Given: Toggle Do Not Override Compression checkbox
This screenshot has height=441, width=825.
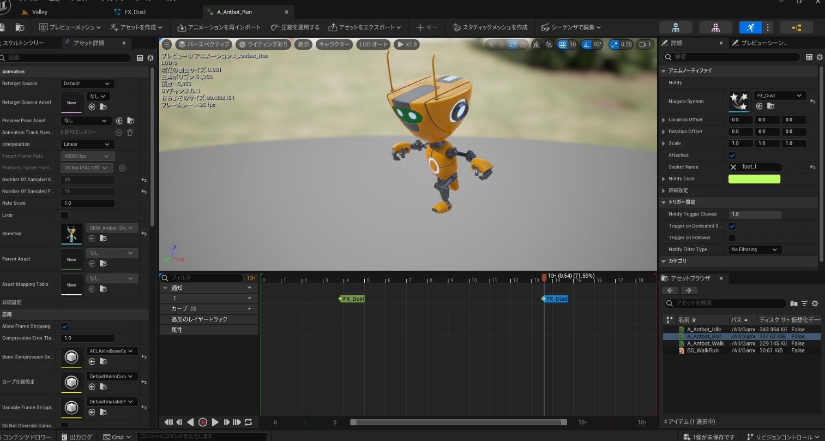Looking at the screenshot, I should pos(64,425).
